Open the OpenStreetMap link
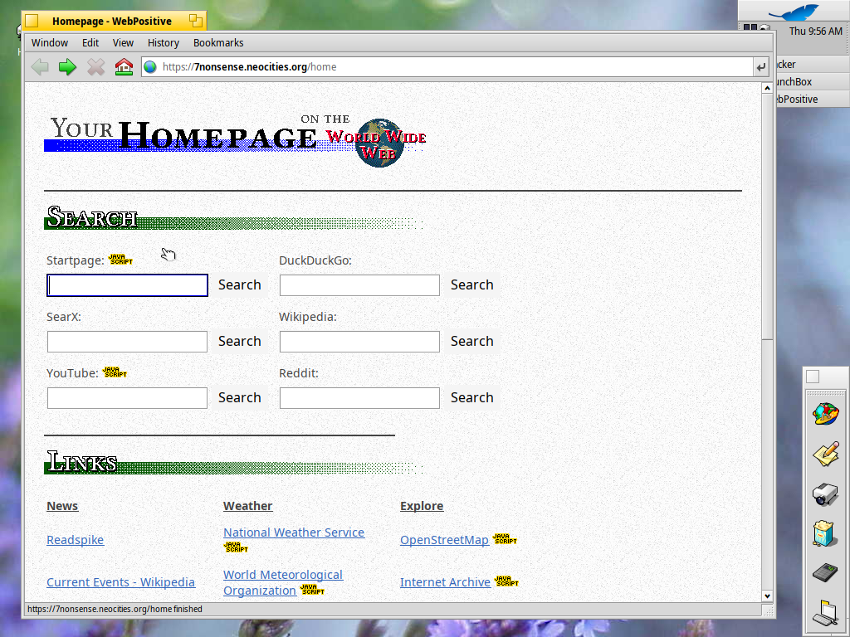850x637 pixels. (445, 540)
